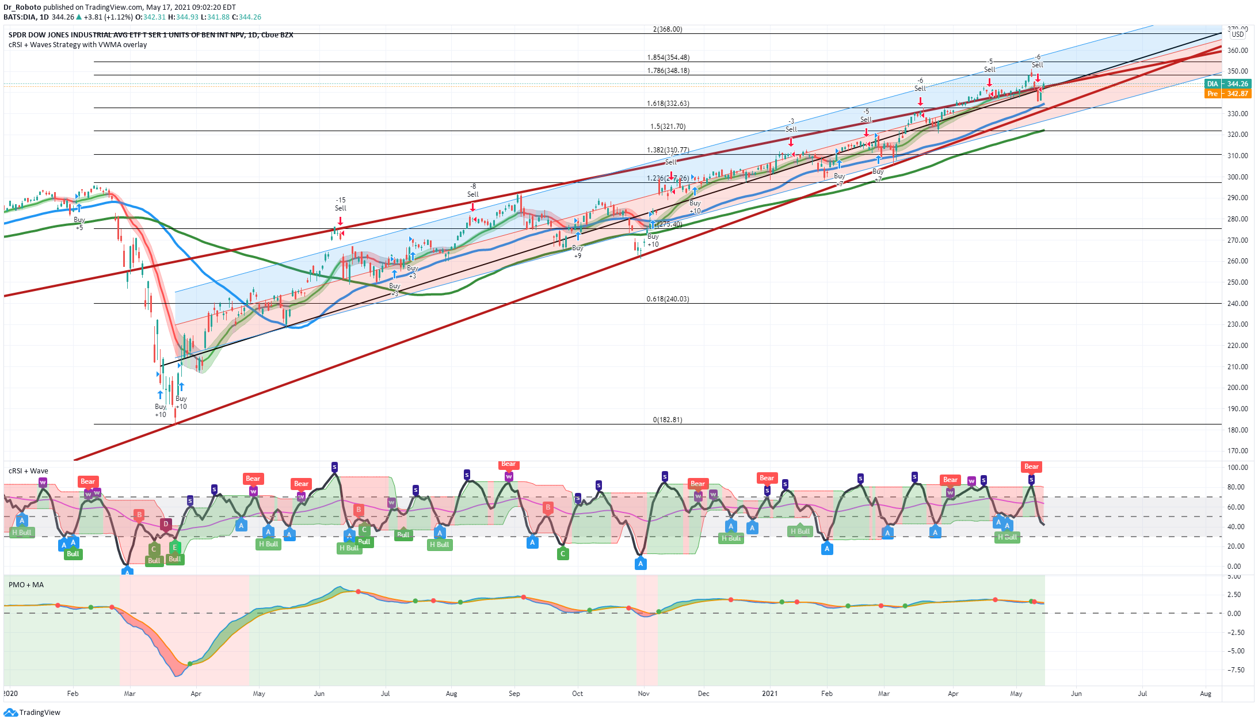Click the dark red D marker in March

(166, 524)
